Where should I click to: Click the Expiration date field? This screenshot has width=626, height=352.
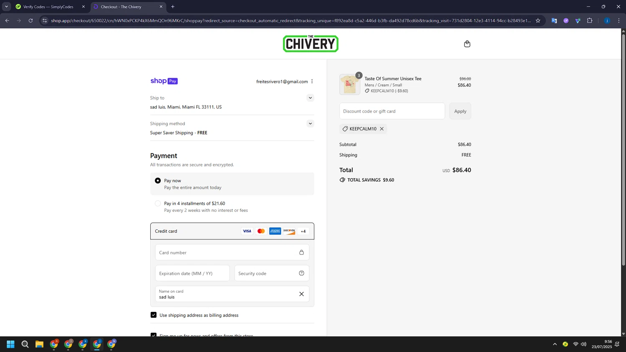(x=192, y=273)
